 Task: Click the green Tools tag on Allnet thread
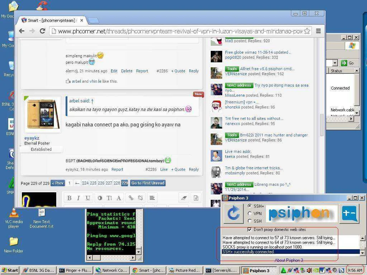pyautogui.click(x=232, y=69)
